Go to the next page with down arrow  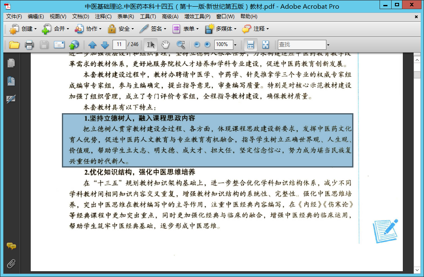click(x=105, y=45)
